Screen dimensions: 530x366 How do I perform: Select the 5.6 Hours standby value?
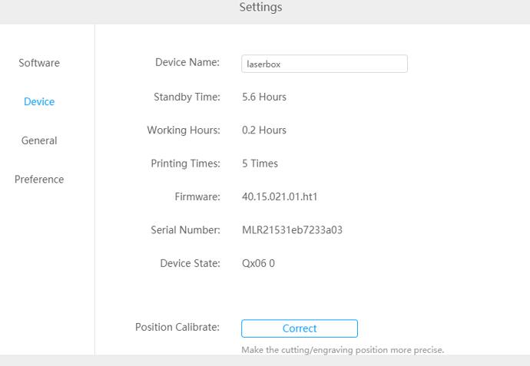coord(264,97)
